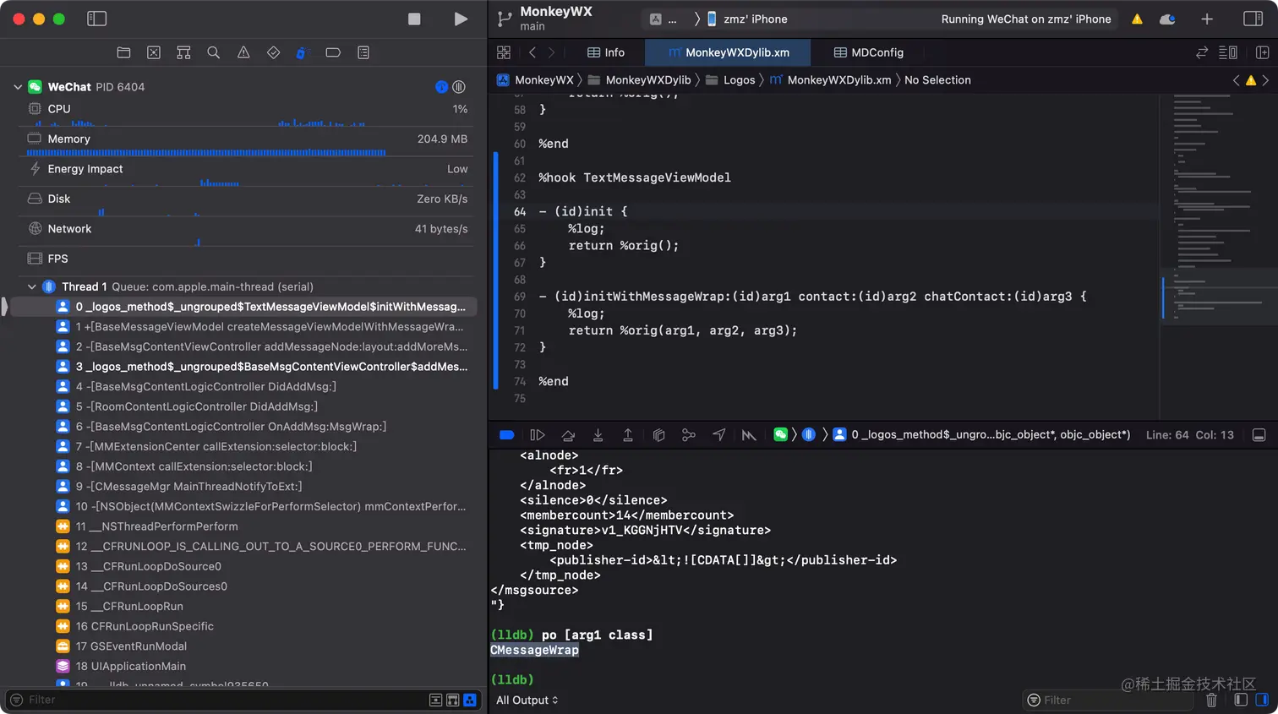Deactivate breakpoints in the debug bar

(x=507, y=434)
